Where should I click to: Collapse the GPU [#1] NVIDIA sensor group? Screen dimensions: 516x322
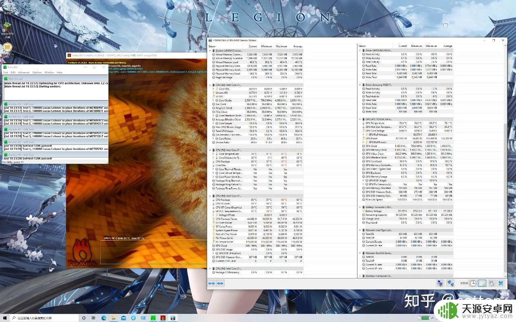360,119
